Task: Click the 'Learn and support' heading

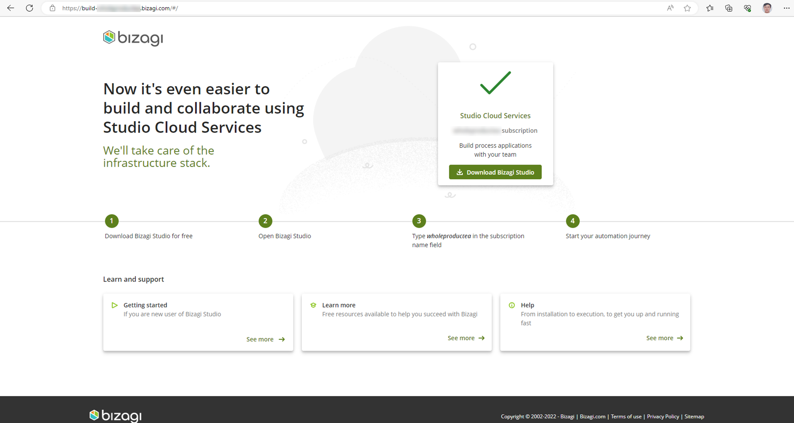Action: pos(133,279)
